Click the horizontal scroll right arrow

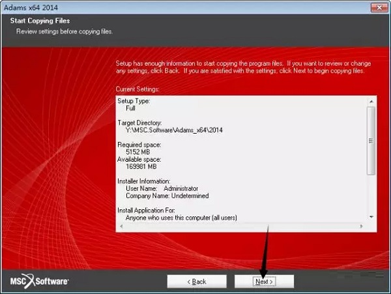click(361, 226)
